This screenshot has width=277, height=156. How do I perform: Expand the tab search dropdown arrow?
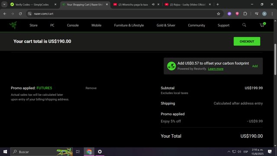point(4,4)
